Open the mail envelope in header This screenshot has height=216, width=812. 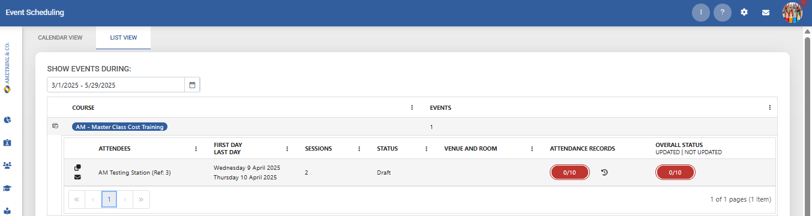click(x=766, y=12)
